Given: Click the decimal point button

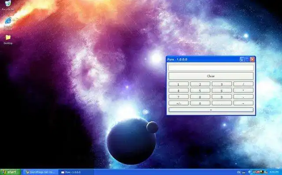Looking at the screenshot, I should click(x=222, y=103).
